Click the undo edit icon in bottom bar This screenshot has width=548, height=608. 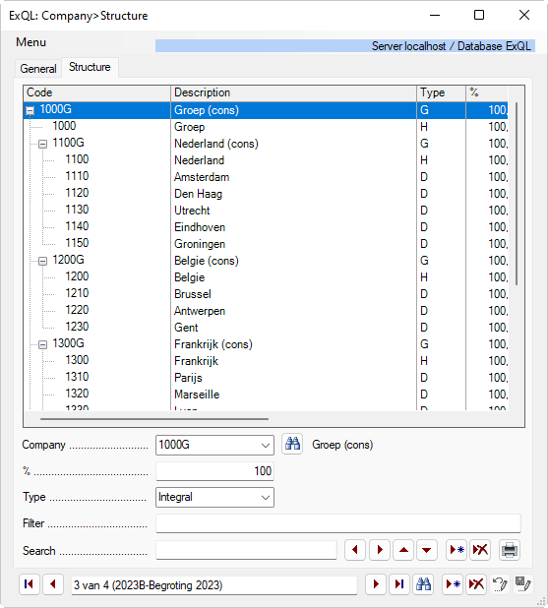point(500,584)
